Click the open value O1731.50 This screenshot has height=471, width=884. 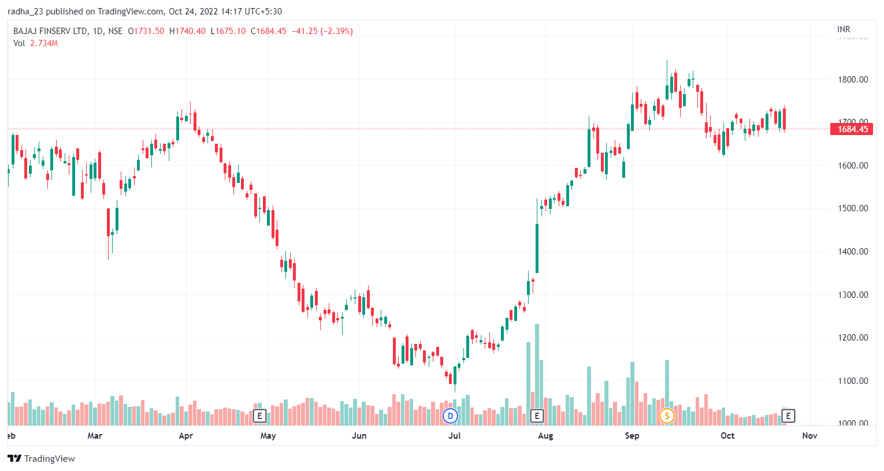(x=146, y=31)
